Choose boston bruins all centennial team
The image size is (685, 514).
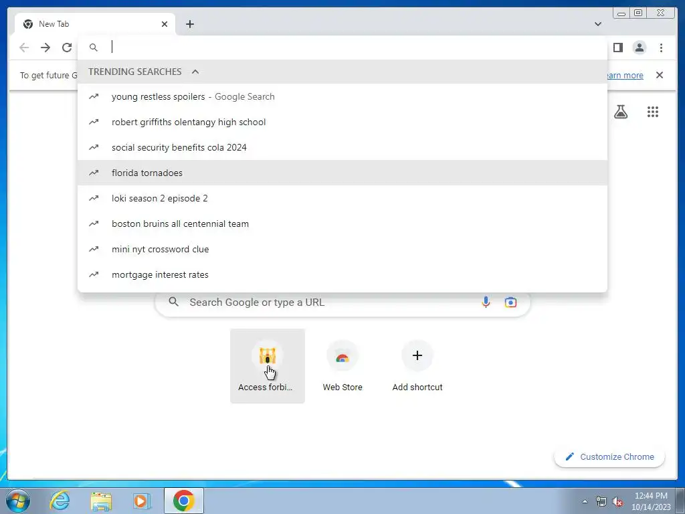click(342, 224)
